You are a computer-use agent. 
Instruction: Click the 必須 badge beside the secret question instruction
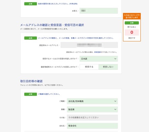(30, 4)
